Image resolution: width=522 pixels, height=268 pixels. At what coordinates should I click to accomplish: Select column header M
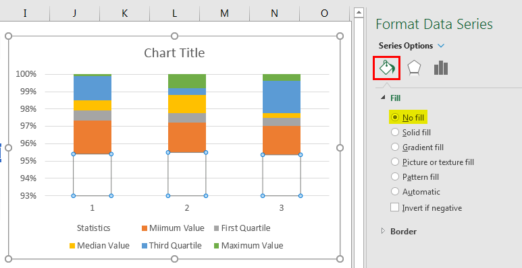click(224, 13)
